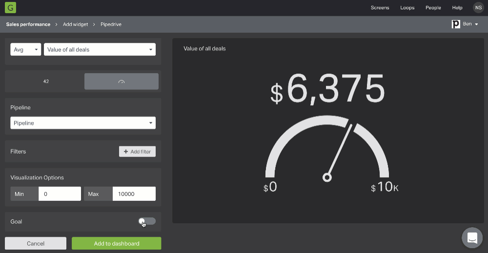Screen dimensions: 488x253
Task: Click the $6,375 value in preview
Action: [x=327, y=89]
